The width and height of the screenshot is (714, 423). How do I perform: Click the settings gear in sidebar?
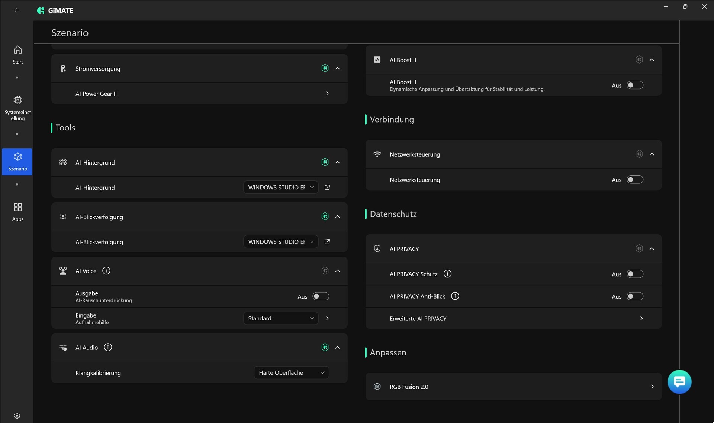(17, 416)
